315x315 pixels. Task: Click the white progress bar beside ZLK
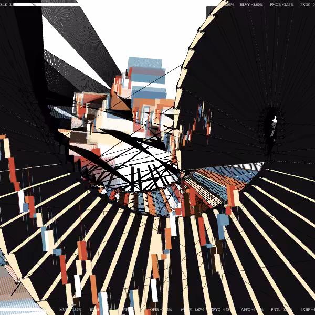[45, 4]
